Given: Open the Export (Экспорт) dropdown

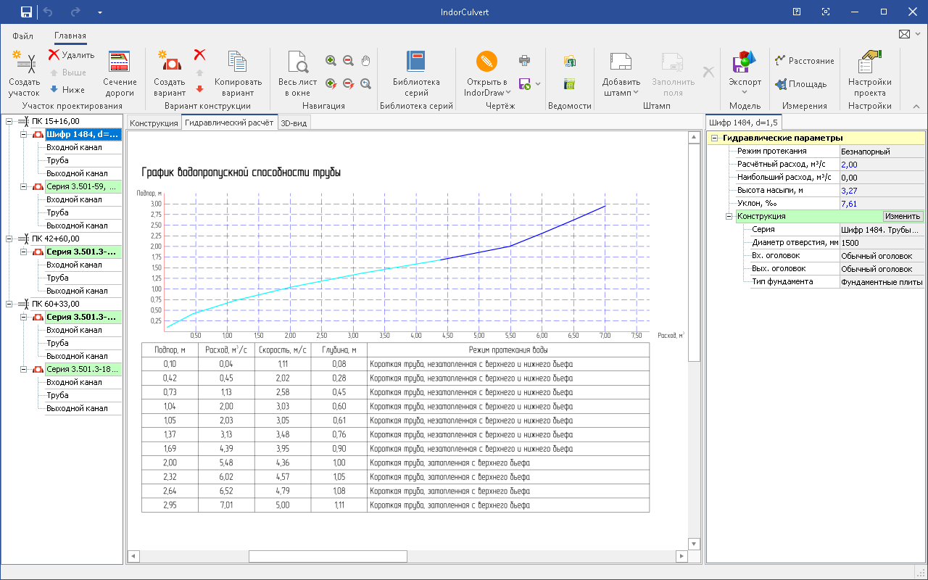Looking at the screenshot, I should tap(745, 91).
